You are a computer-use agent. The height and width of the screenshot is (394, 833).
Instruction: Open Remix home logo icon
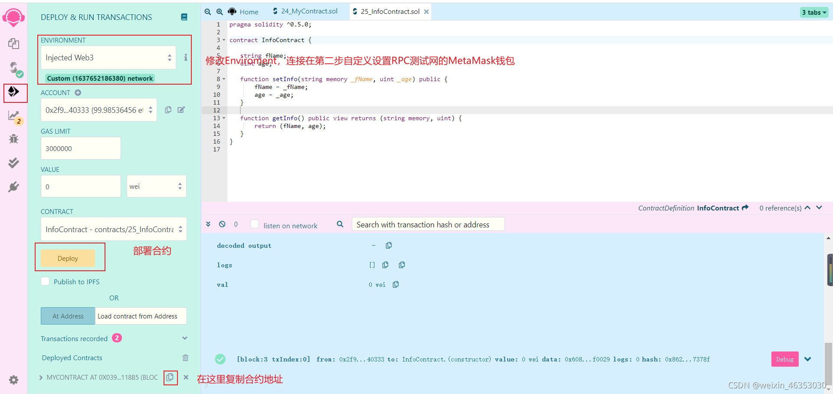coord(13,17)
